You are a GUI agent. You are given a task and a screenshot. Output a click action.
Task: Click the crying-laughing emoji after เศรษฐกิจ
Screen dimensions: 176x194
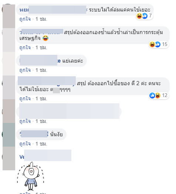point(45,38)
